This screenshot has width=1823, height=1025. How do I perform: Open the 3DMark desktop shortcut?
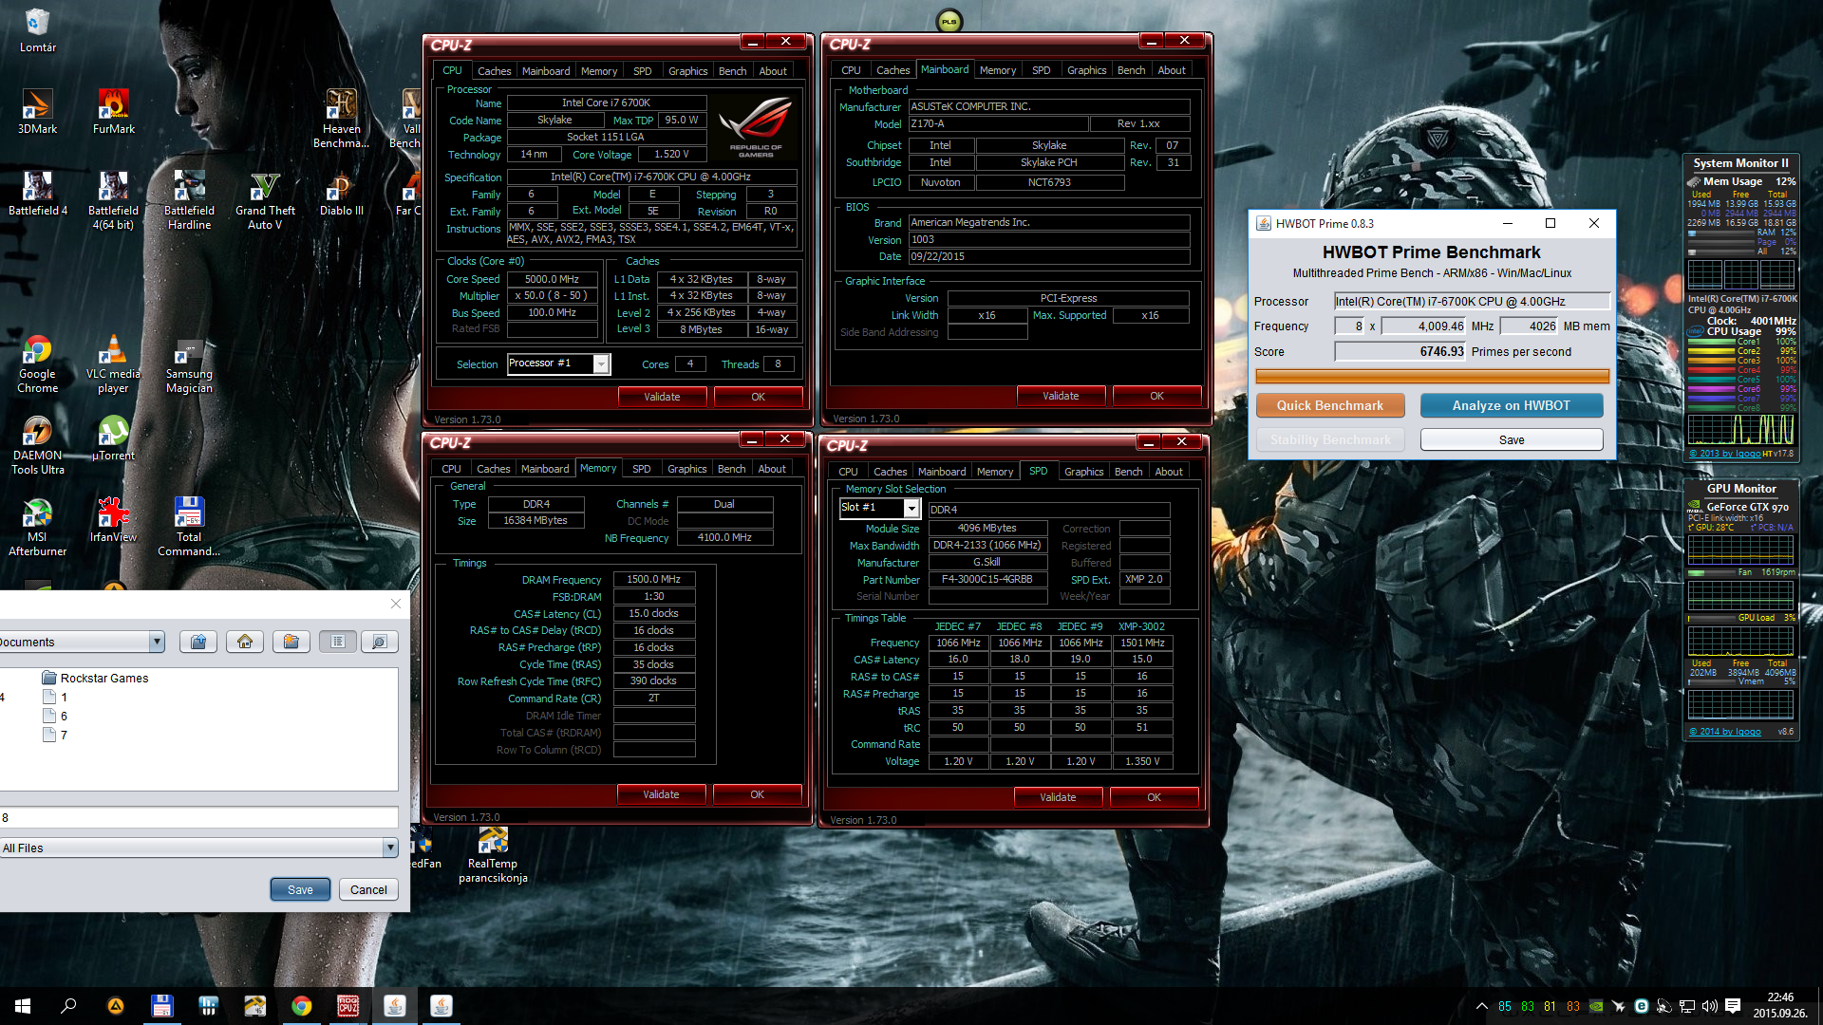tap(37, 111)
